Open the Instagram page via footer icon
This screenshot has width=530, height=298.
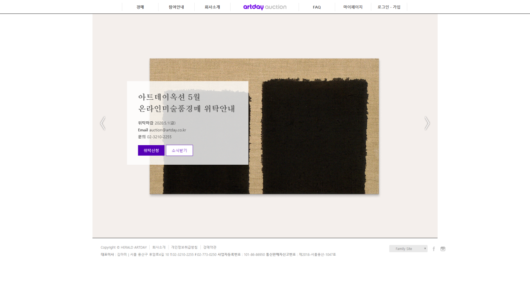(442, 249)
